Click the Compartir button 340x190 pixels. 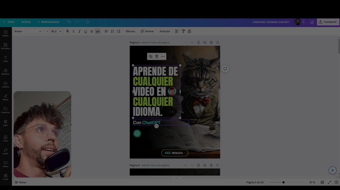[328, 22]
